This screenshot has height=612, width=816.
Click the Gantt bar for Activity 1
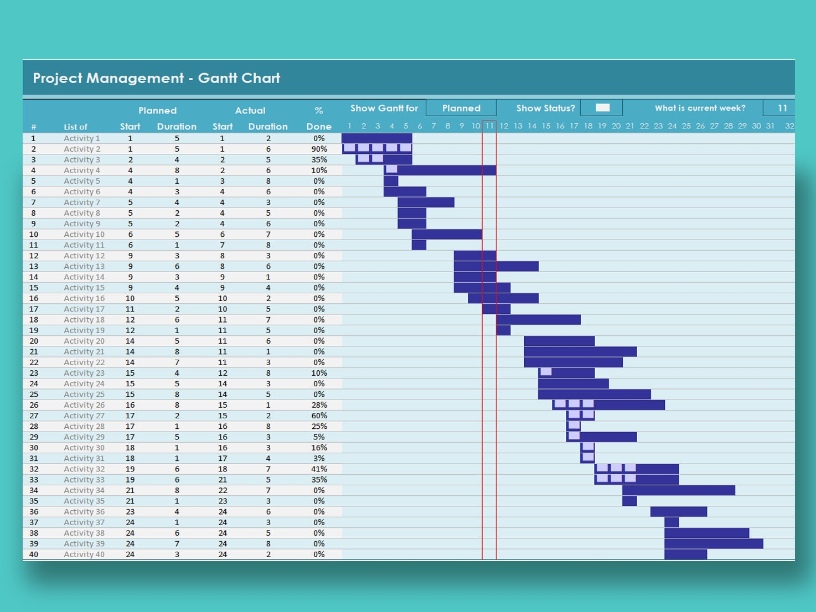(x=376, y=138)
